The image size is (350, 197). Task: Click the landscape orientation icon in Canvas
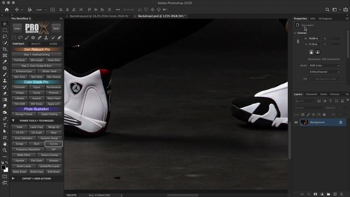[x=318, y=52]
